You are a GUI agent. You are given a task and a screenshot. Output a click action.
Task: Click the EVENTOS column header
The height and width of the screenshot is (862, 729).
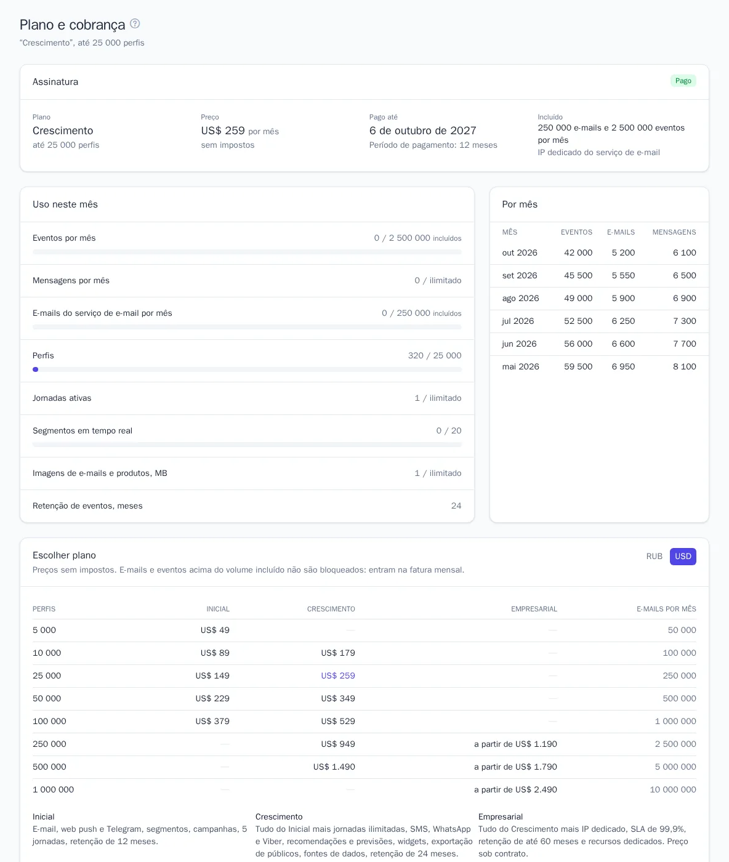click(x=576, y=233)
